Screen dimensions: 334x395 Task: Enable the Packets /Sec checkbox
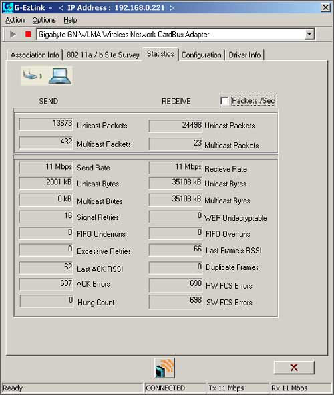click(x=224, y=101)
